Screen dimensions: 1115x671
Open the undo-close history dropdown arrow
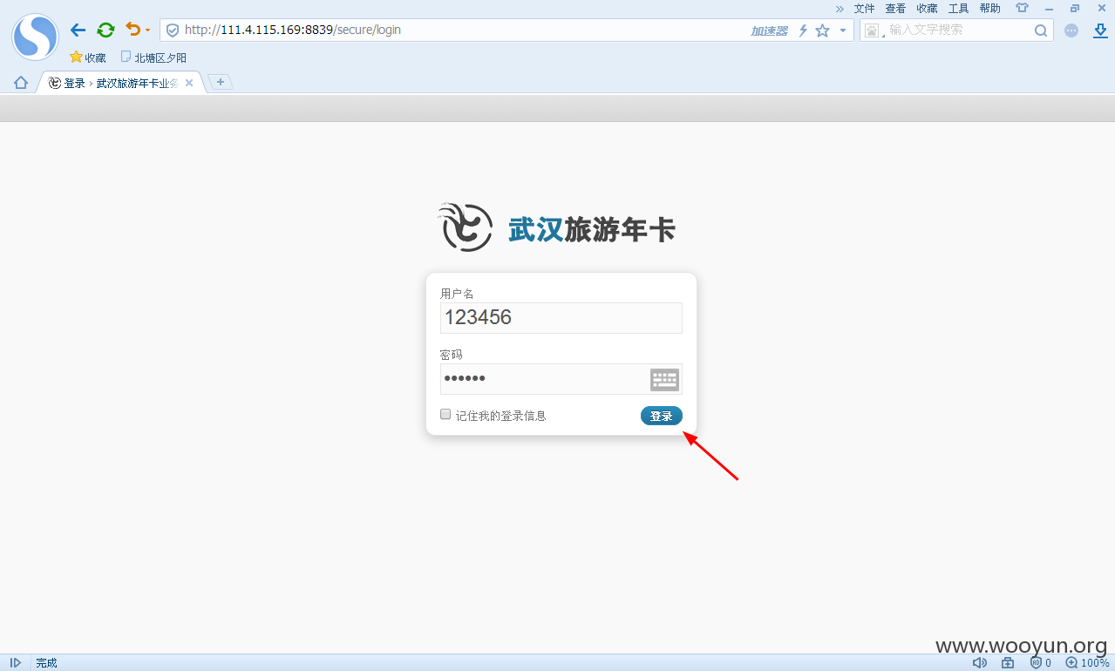(147, 30)
